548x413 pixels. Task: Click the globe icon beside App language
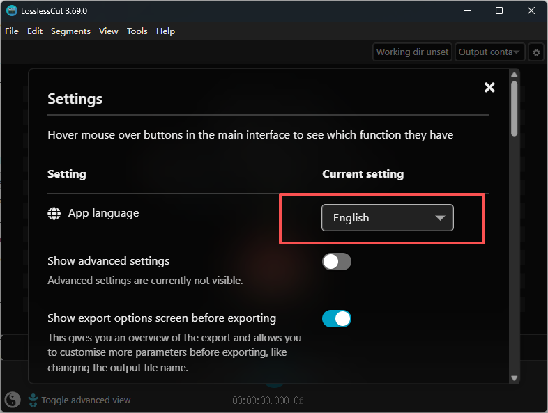(x=54, y=213)
